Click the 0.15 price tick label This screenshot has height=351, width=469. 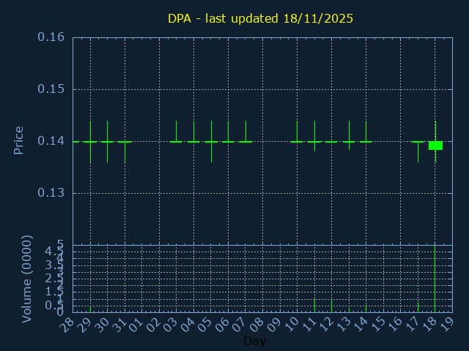pyautogui.click(x=51, y=89)
